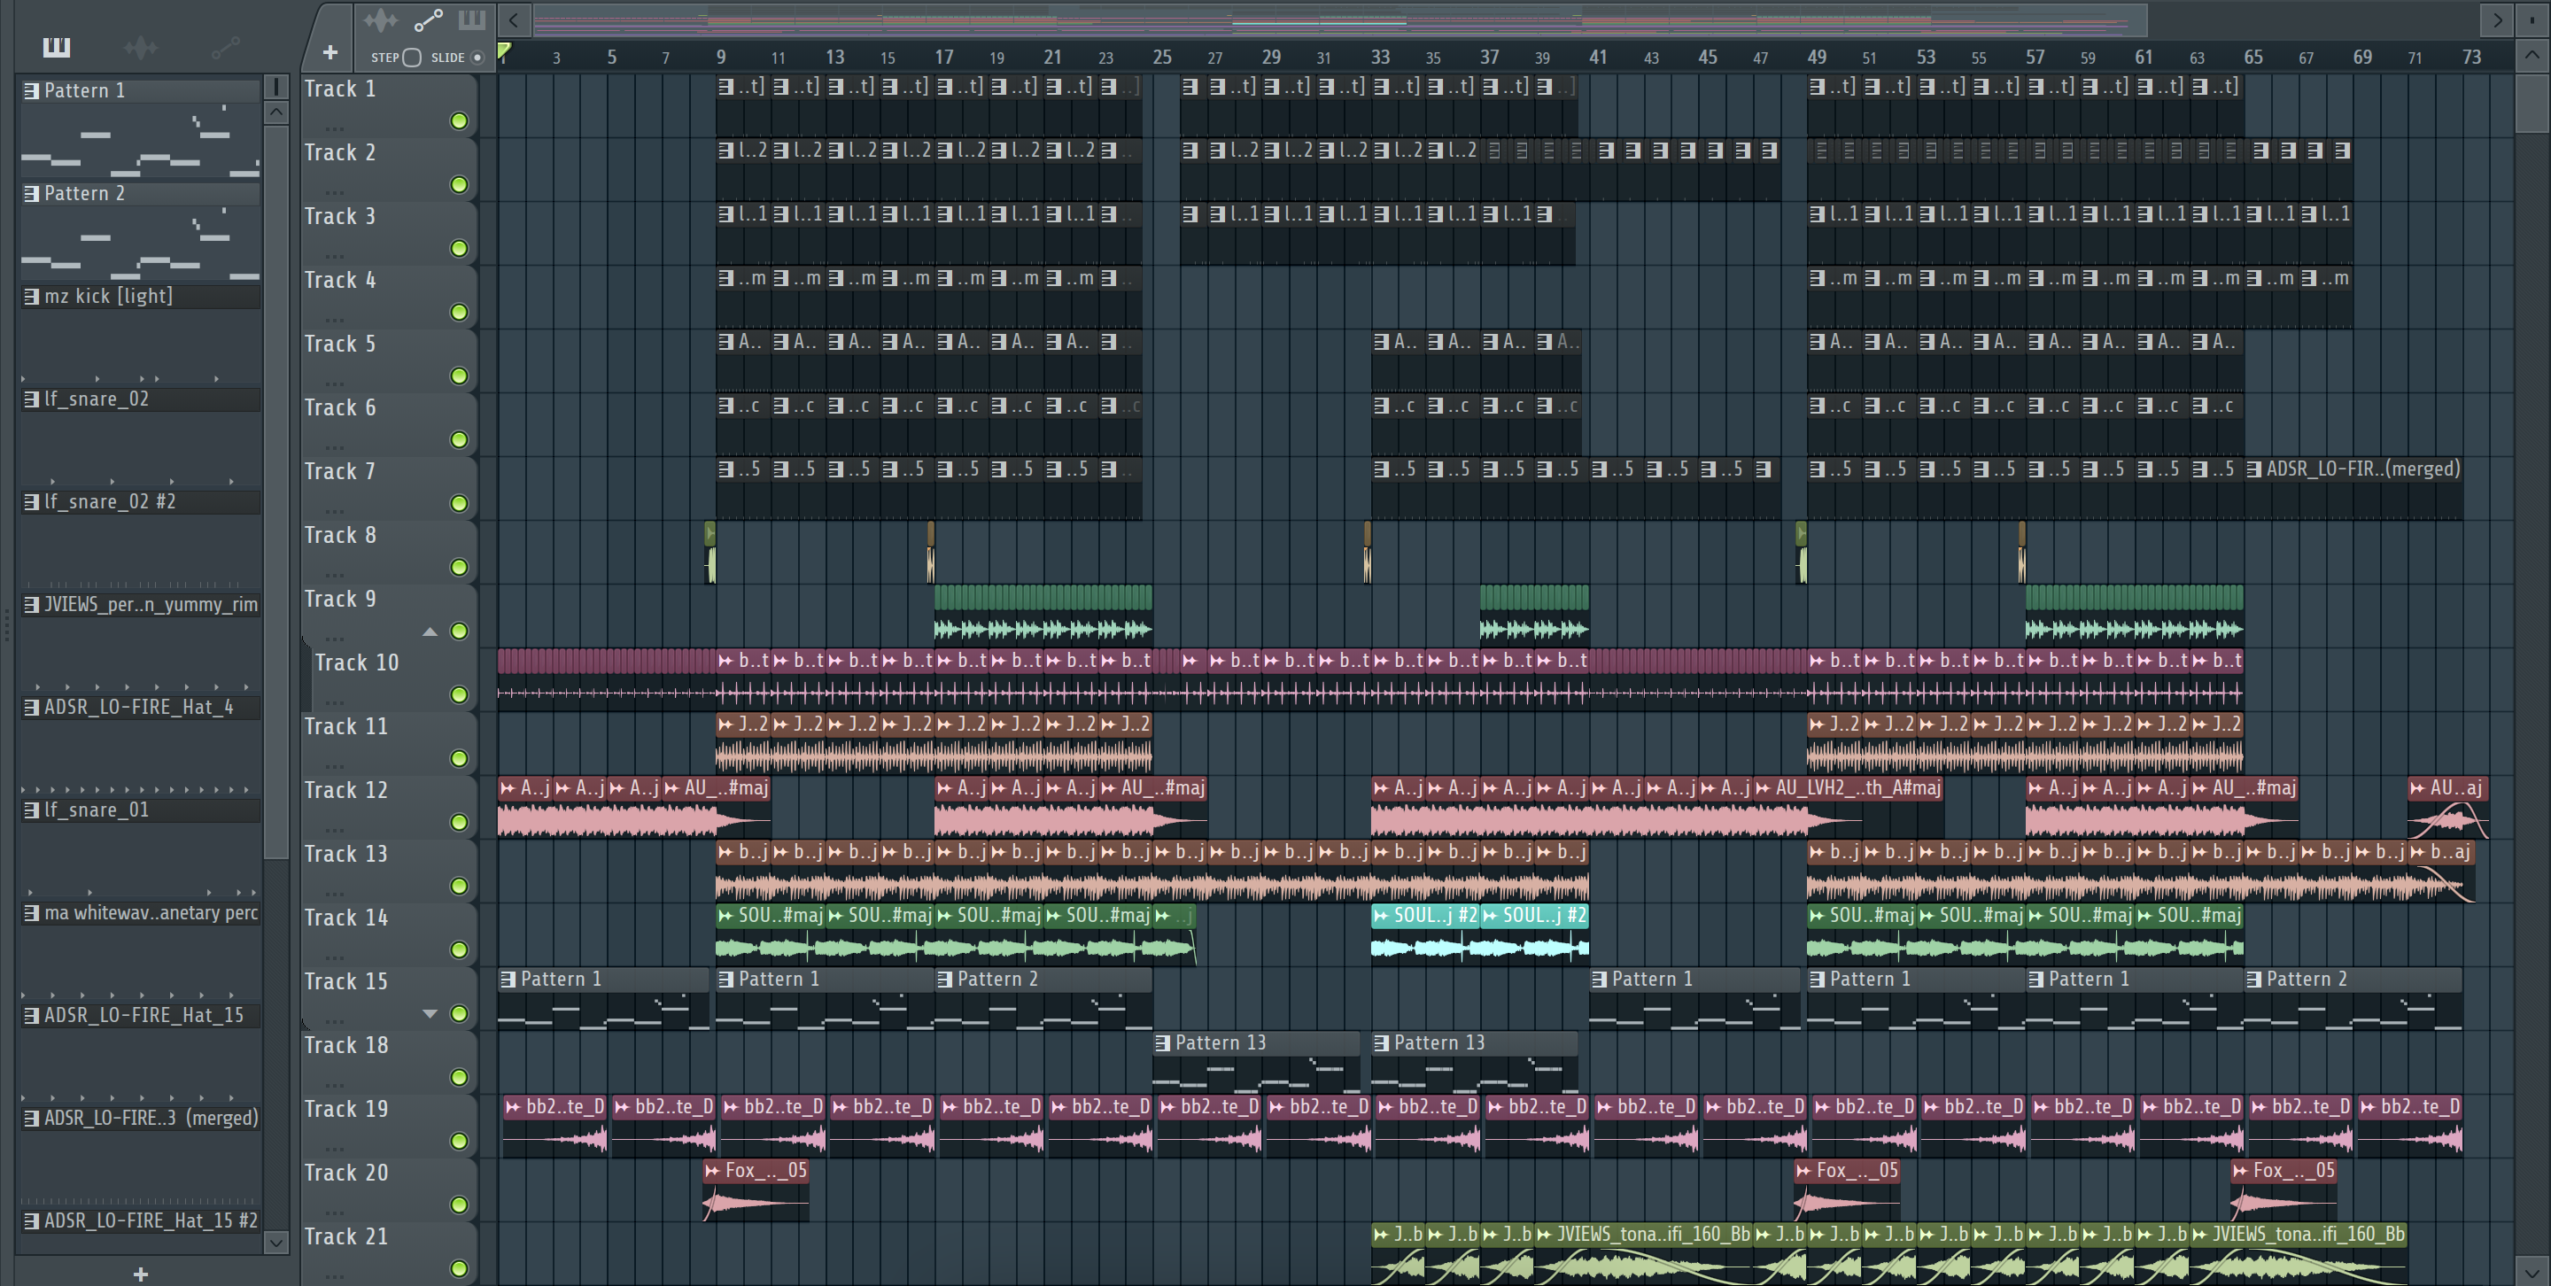Show audio clips in the picker panel
Screen dimensions: 2551x1286
(x=141, y=47)
